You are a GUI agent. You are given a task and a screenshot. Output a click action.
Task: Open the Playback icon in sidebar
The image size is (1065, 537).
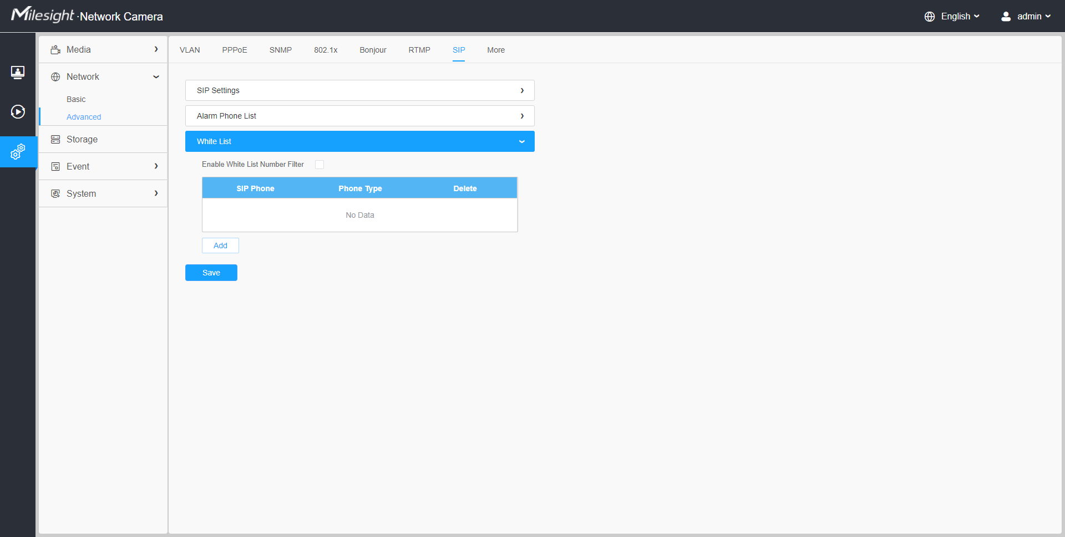point(18,112)
